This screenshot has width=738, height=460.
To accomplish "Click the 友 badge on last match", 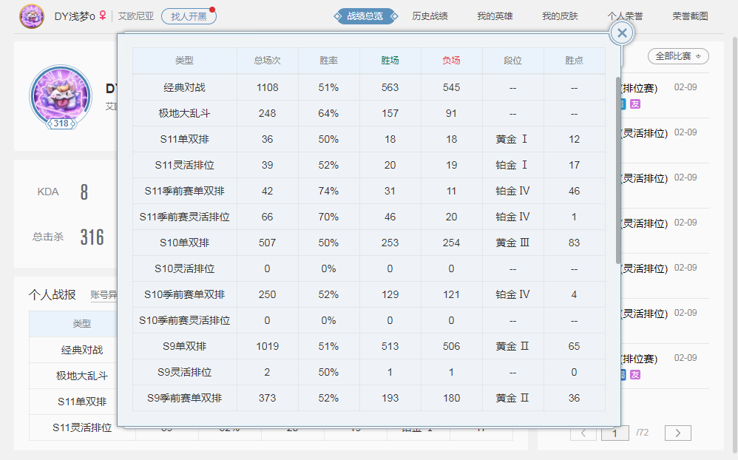I will point(635,375).
